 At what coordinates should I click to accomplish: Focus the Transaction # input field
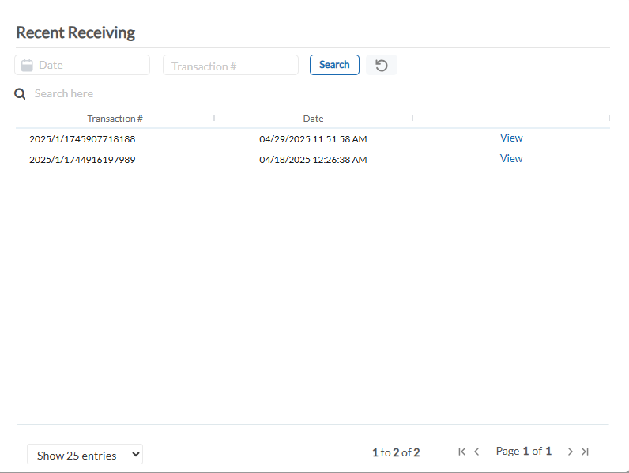pos(231,65)
